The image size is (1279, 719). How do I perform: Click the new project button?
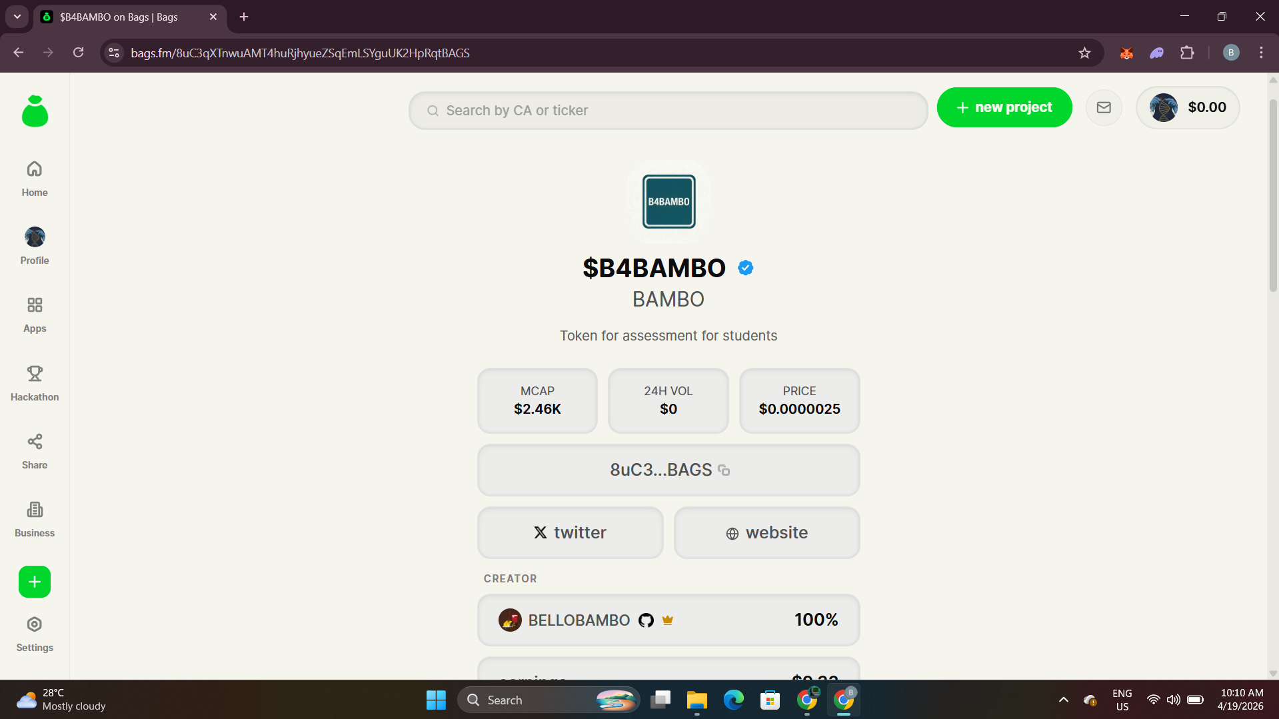click(1004, 107)
